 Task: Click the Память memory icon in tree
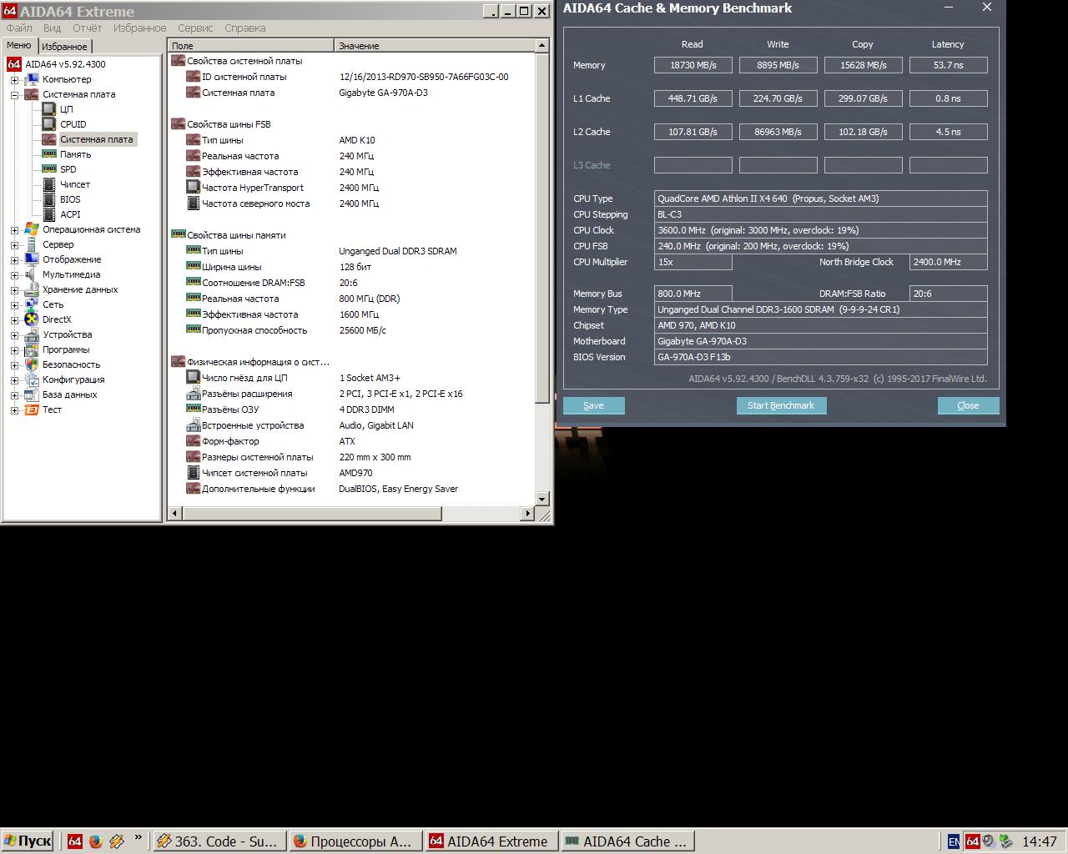click(x=48, y=154)
